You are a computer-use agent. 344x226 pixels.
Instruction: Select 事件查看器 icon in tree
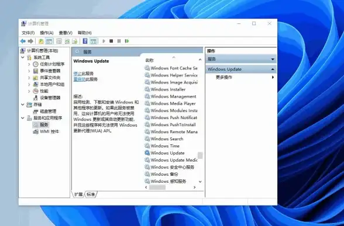click(36, 71)
